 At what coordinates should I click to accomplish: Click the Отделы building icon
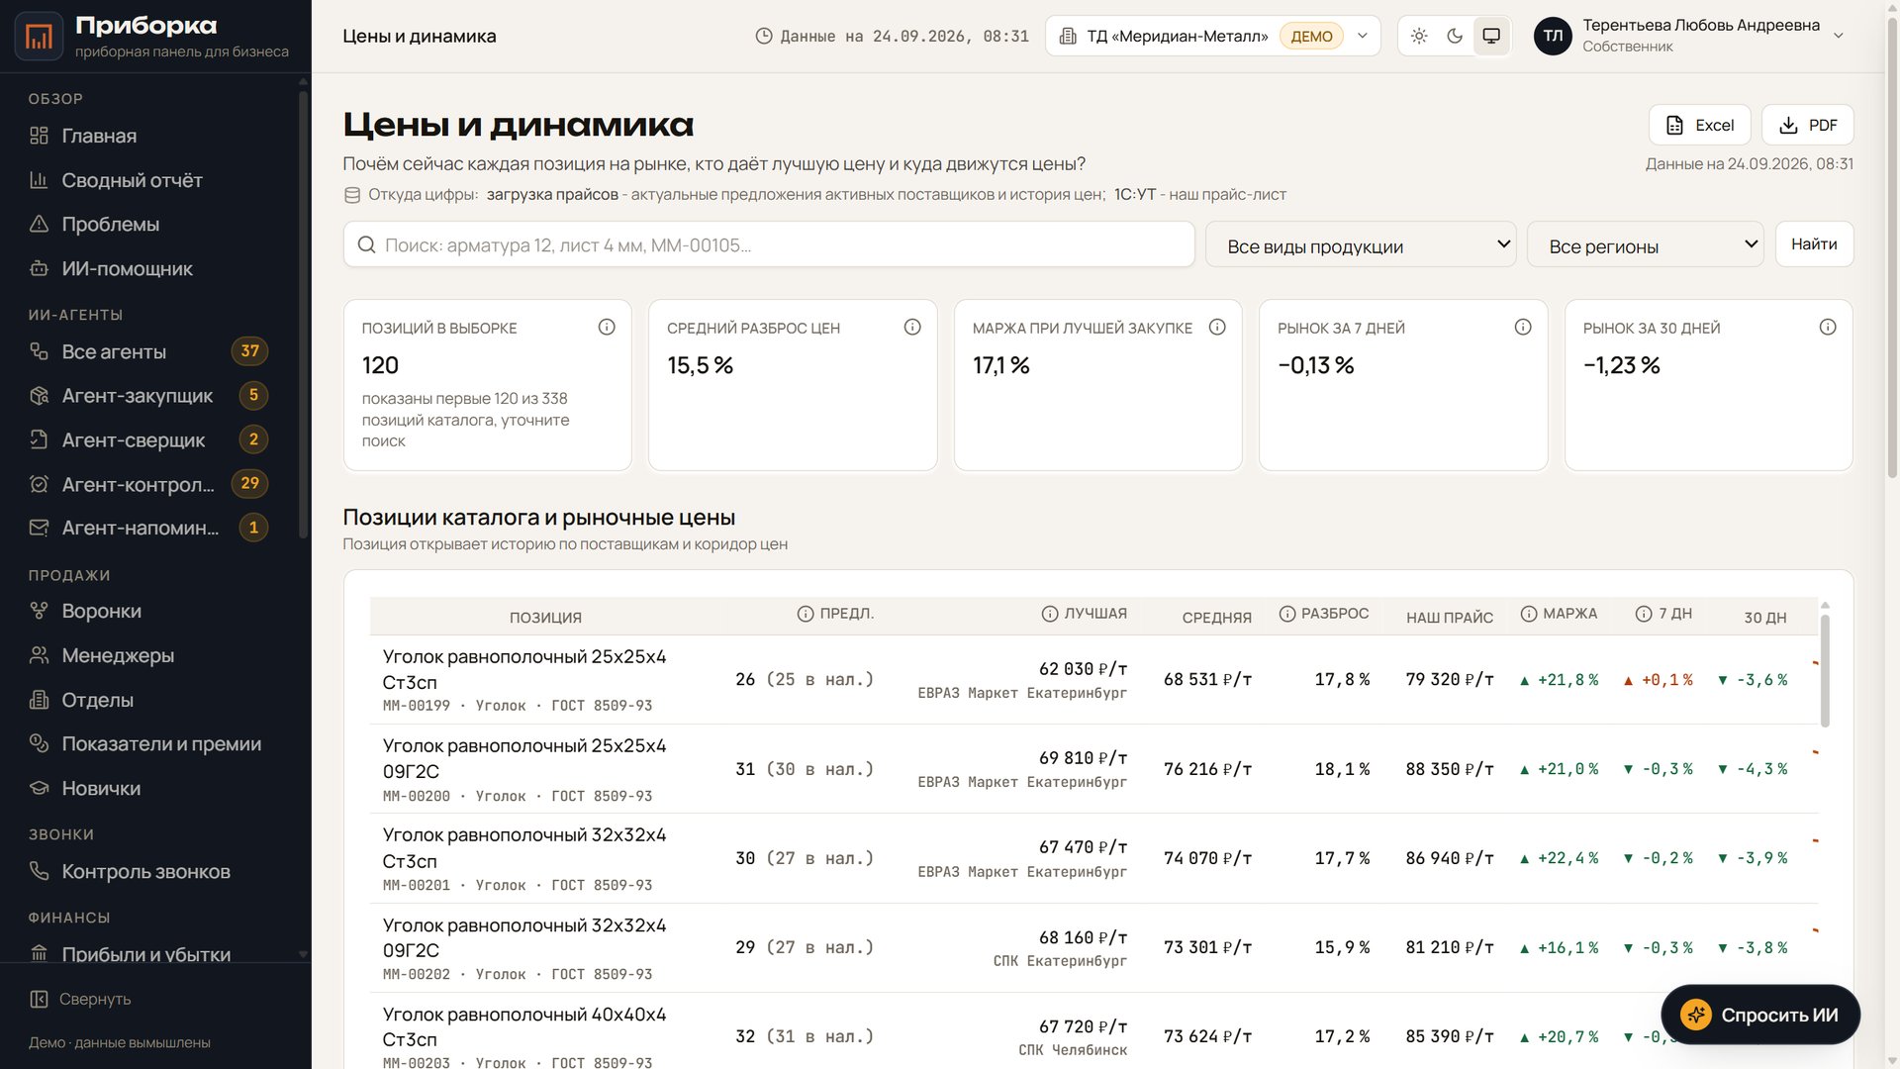39,700
